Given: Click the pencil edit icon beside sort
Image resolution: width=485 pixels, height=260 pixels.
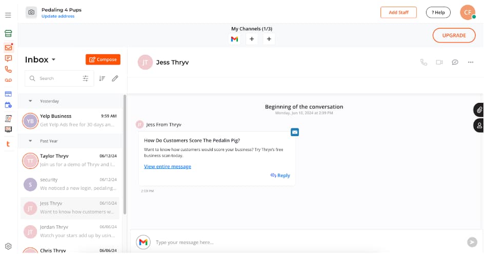Looking at the screenshot, I should [115, 78].
